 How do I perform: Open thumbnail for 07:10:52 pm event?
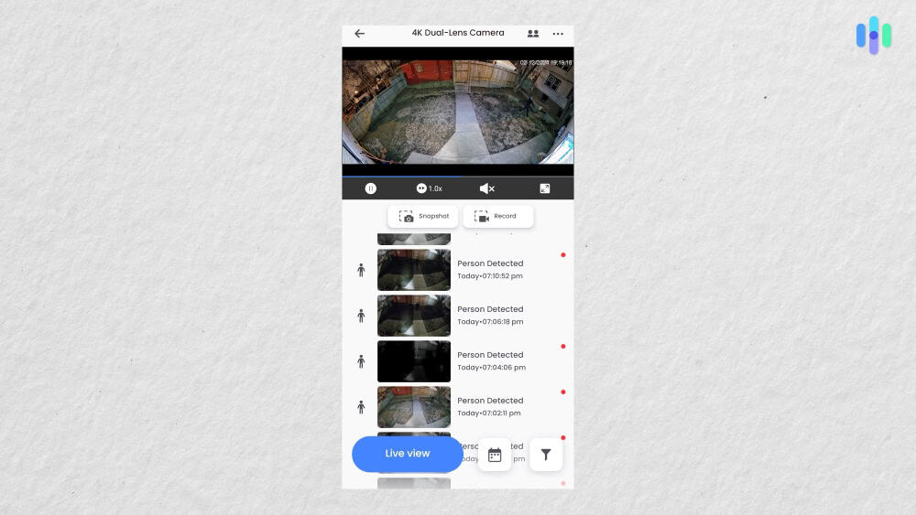click(414, 270)
